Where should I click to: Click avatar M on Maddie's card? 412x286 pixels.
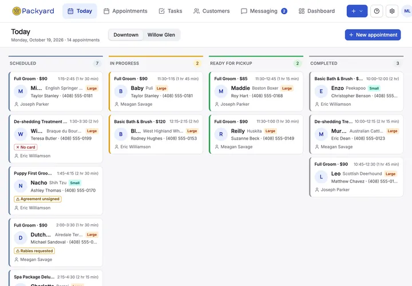tap(221, 92)
